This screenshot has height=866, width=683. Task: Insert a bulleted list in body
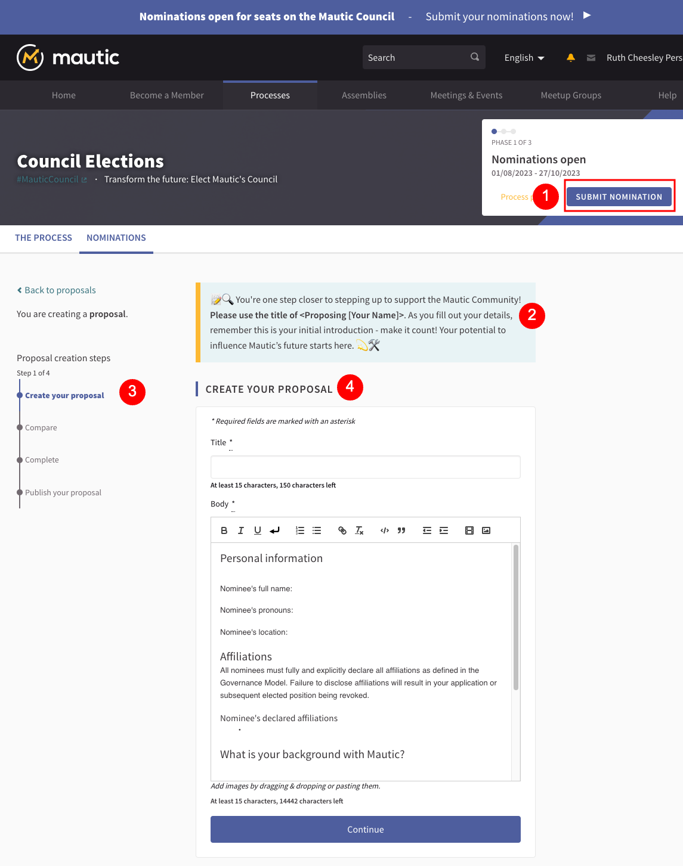(x=317, y=530)
